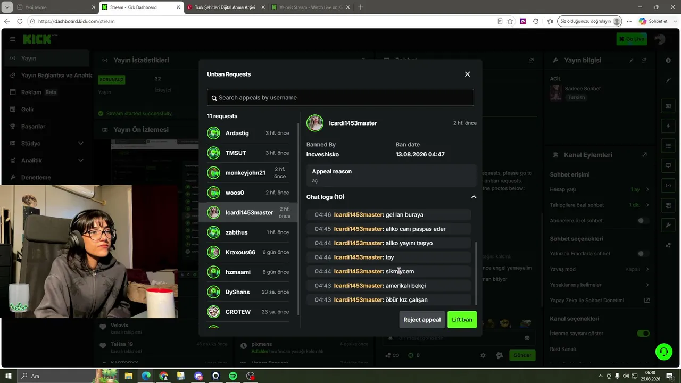The width and height of the screenshot is (681, 383).
Task: Click Icardi1453master's avatar in the detail panel
Action: [x=315, y=123]
